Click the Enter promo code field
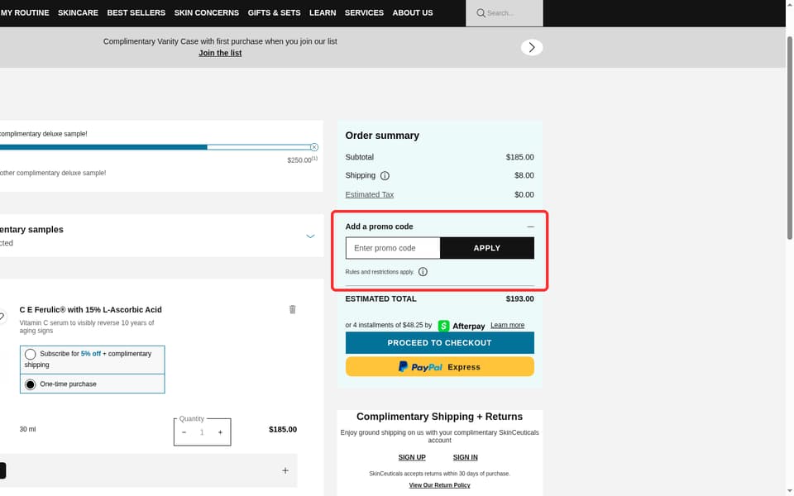The width and height of the screenshot is (794, 496). coord(393,248)
